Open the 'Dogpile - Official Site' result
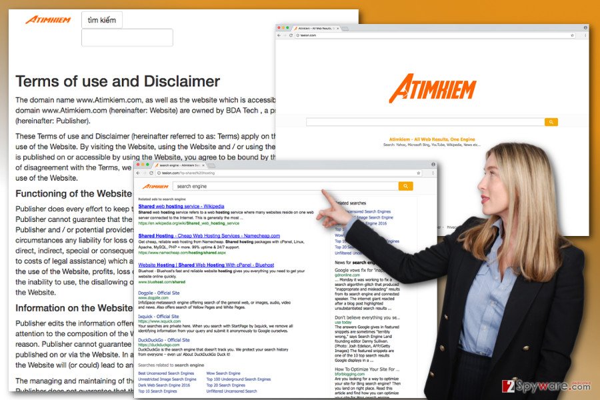This screenshot has height=400, width=600. [x=159, y=293]
